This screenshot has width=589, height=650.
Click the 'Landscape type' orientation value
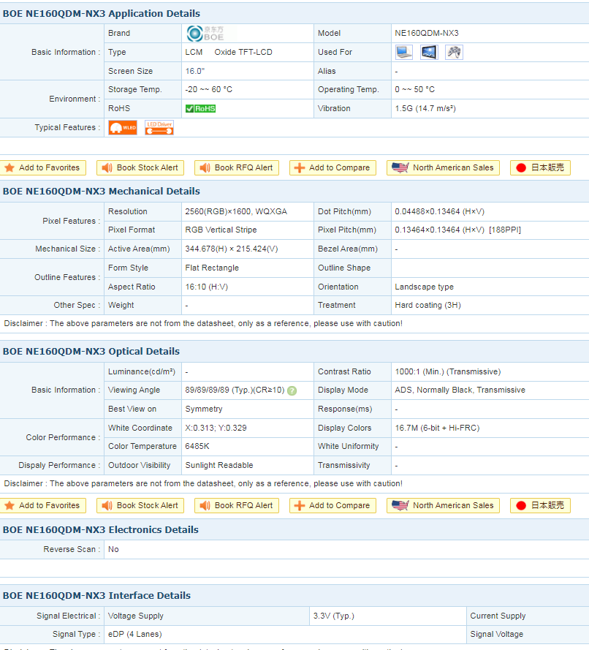pos(424,287)
